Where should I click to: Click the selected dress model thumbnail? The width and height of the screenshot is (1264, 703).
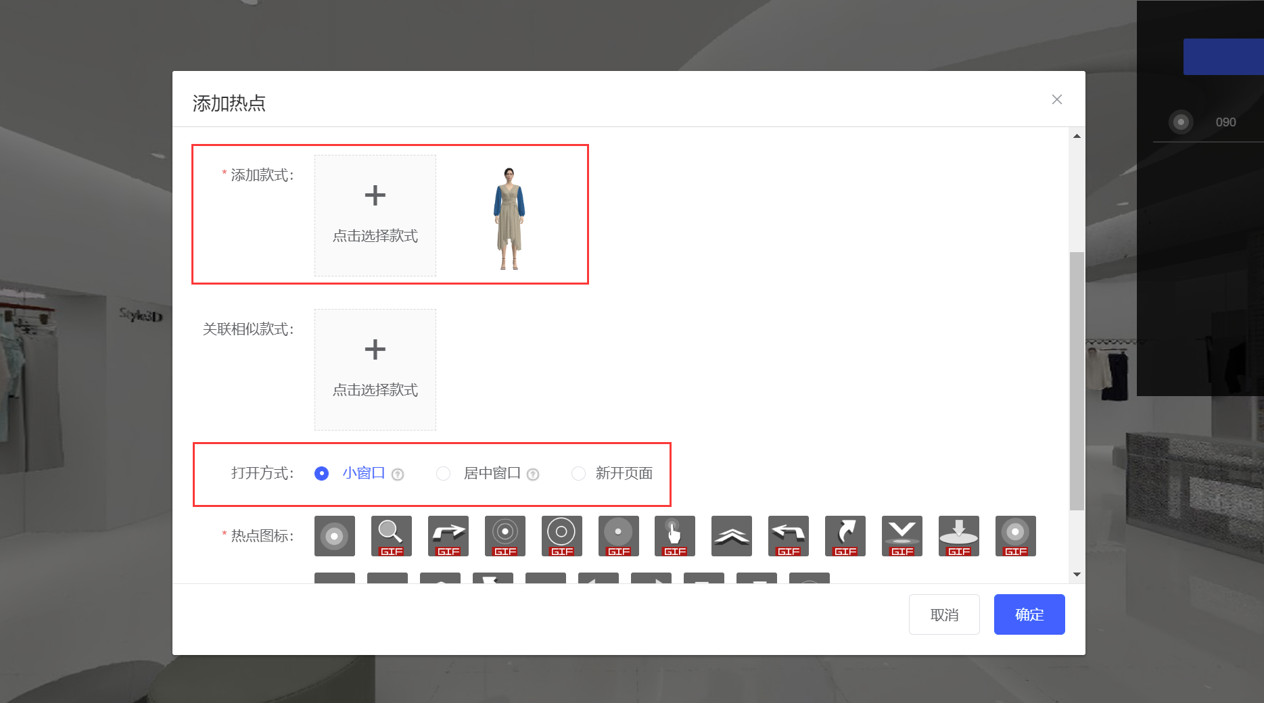tap(509, 218)
